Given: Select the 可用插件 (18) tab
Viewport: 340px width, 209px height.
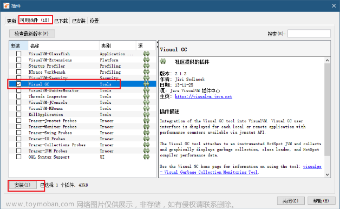Looking at the screenshot, I should click(x=35, y=20).
